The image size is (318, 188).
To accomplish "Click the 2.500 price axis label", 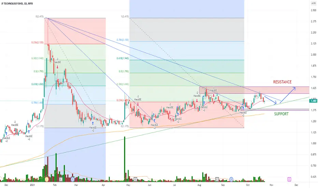I will [x=314, y=10].
